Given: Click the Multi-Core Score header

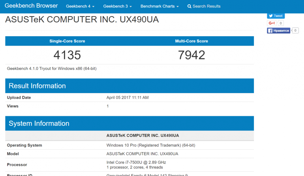Looking at the screenshot, I should point(191,41).
